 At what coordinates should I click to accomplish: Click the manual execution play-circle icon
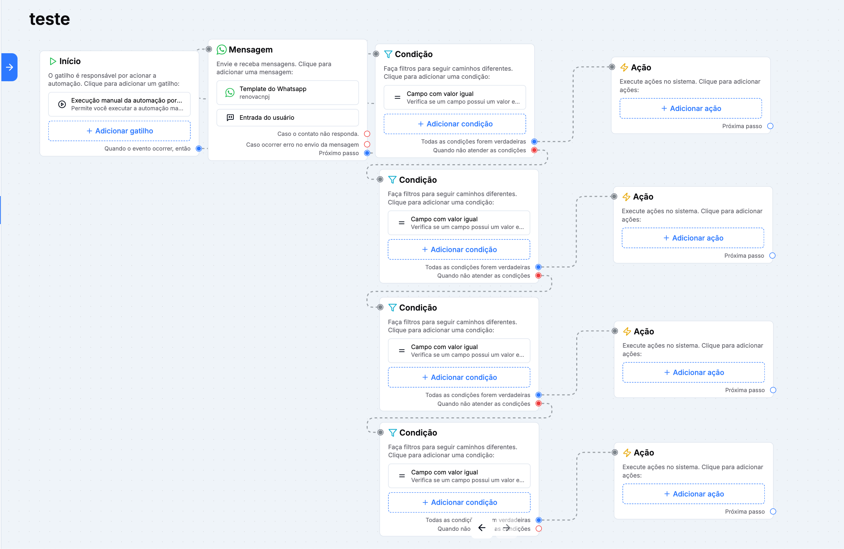pos(62,104)
